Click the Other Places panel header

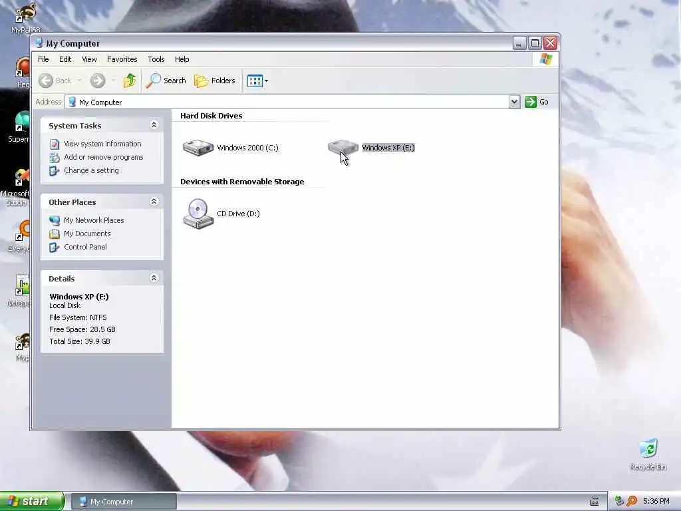[102, 202]
